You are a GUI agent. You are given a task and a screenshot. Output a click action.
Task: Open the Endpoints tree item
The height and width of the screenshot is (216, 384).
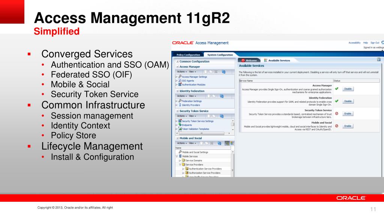187,125
